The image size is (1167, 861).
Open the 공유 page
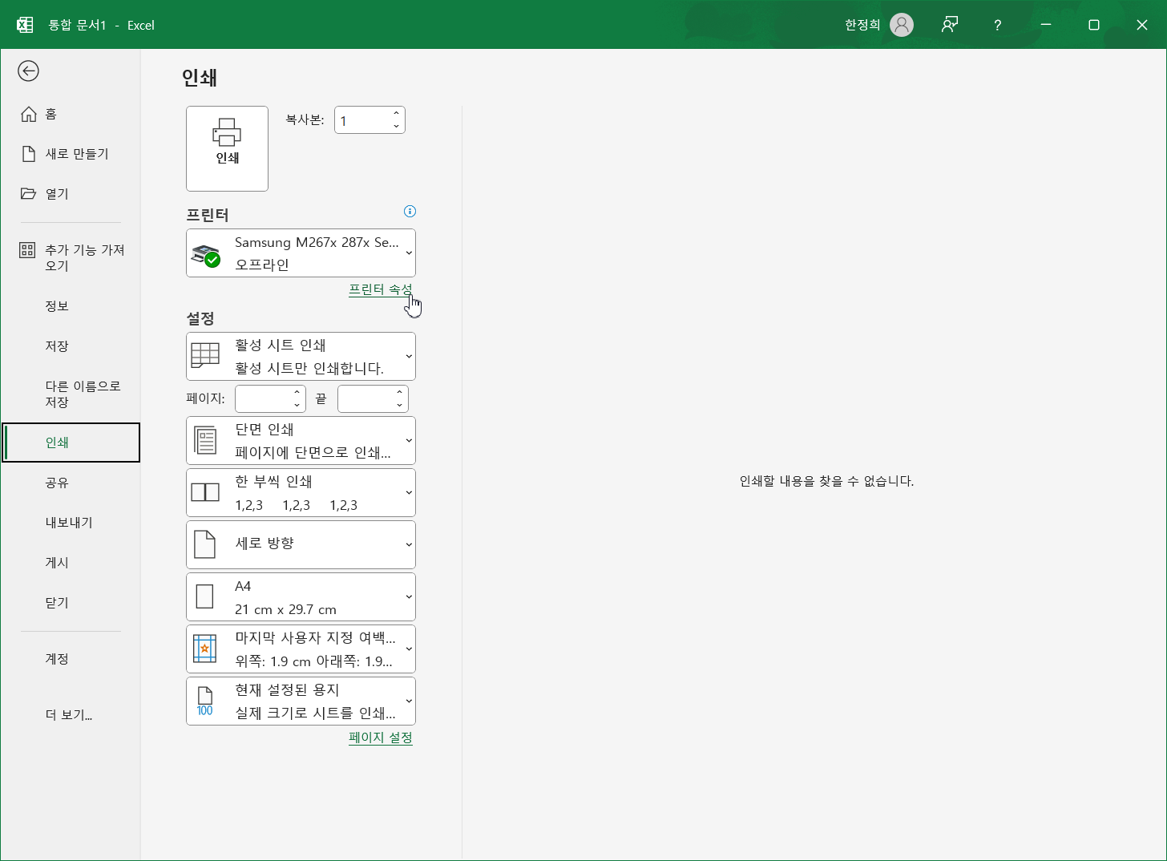pos(71,483)
